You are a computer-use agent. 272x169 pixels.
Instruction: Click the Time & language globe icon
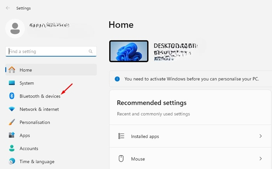[x=12, y=161]
